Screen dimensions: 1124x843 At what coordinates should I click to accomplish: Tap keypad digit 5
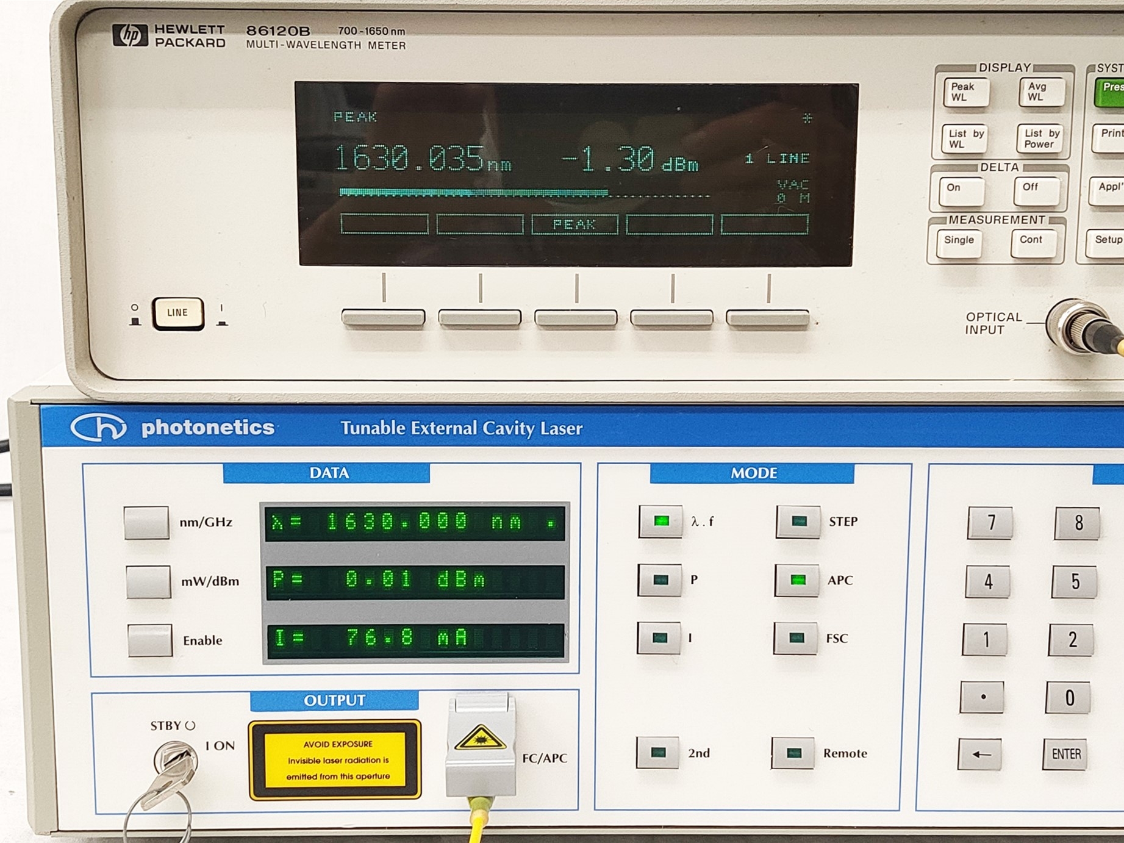[x=1075, y=581]
